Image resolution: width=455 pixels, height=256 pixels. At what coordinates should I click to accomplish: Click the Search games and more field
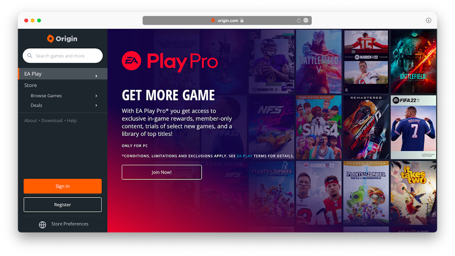click(63, 55)
